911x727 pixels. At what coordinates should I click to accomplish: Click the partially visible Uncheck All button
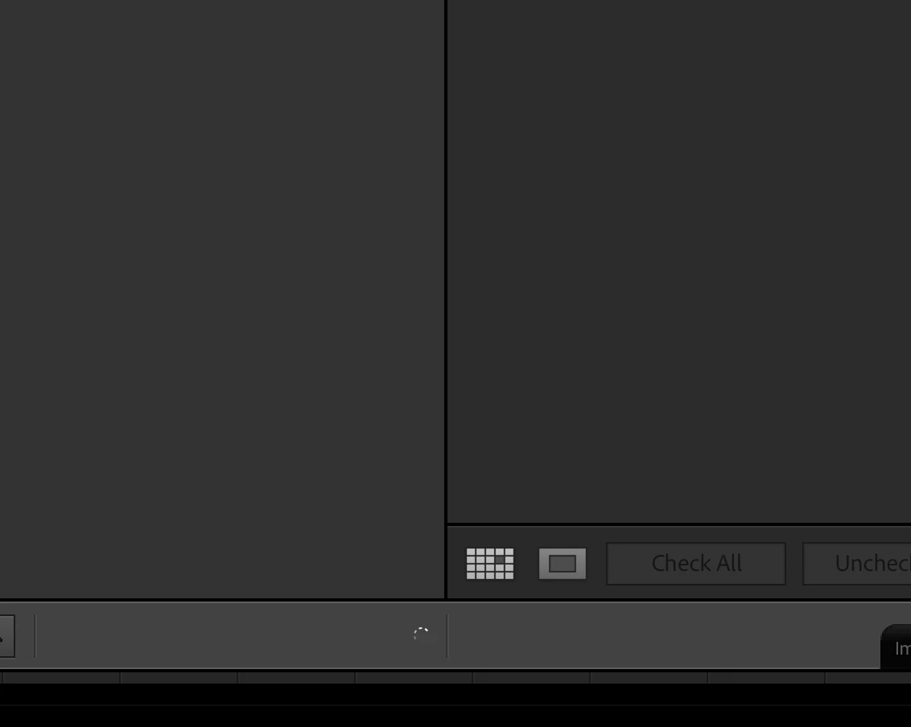(857, 563)
